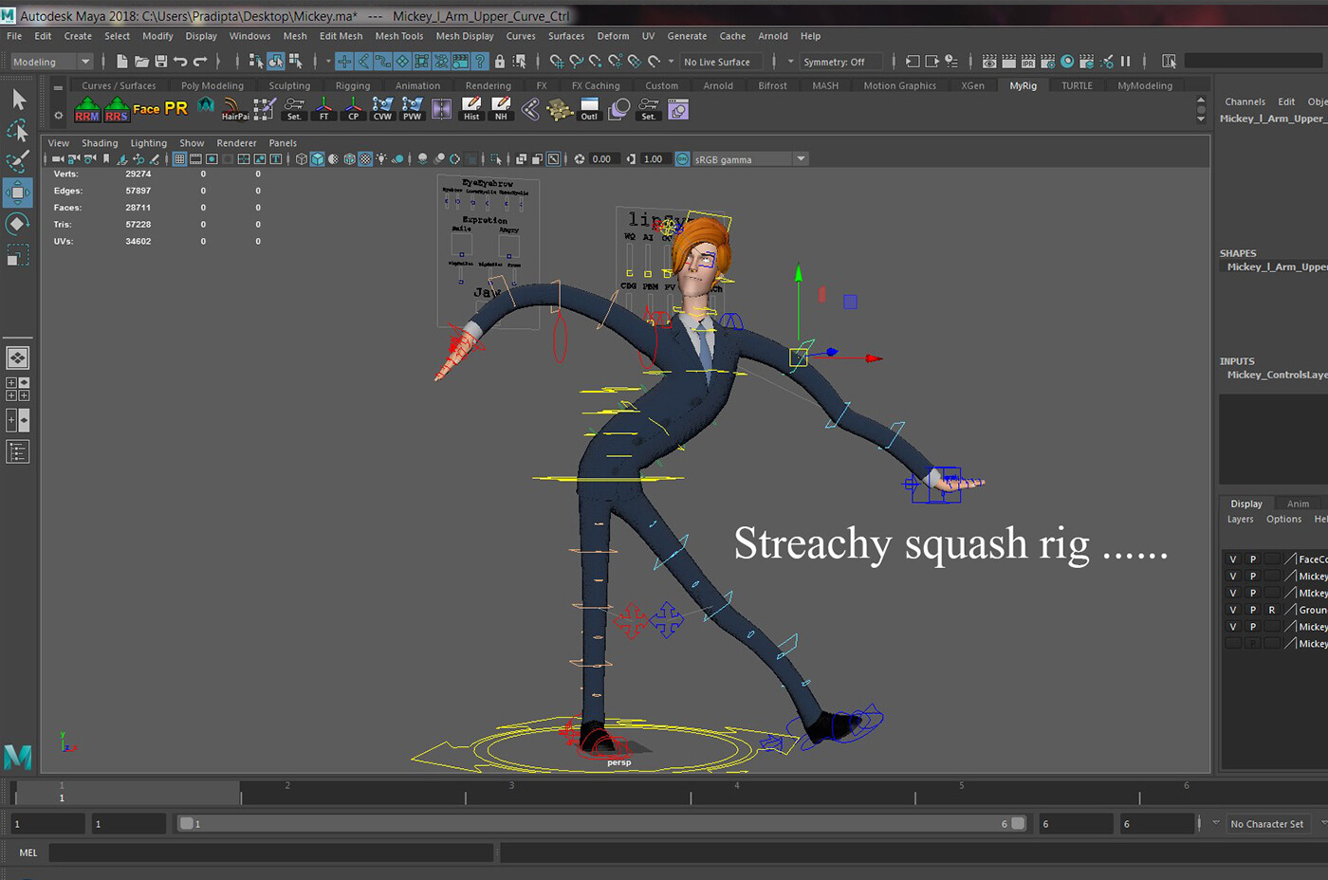
Task: Open Render Settings from the status line
Action: tap(1047, 61)
